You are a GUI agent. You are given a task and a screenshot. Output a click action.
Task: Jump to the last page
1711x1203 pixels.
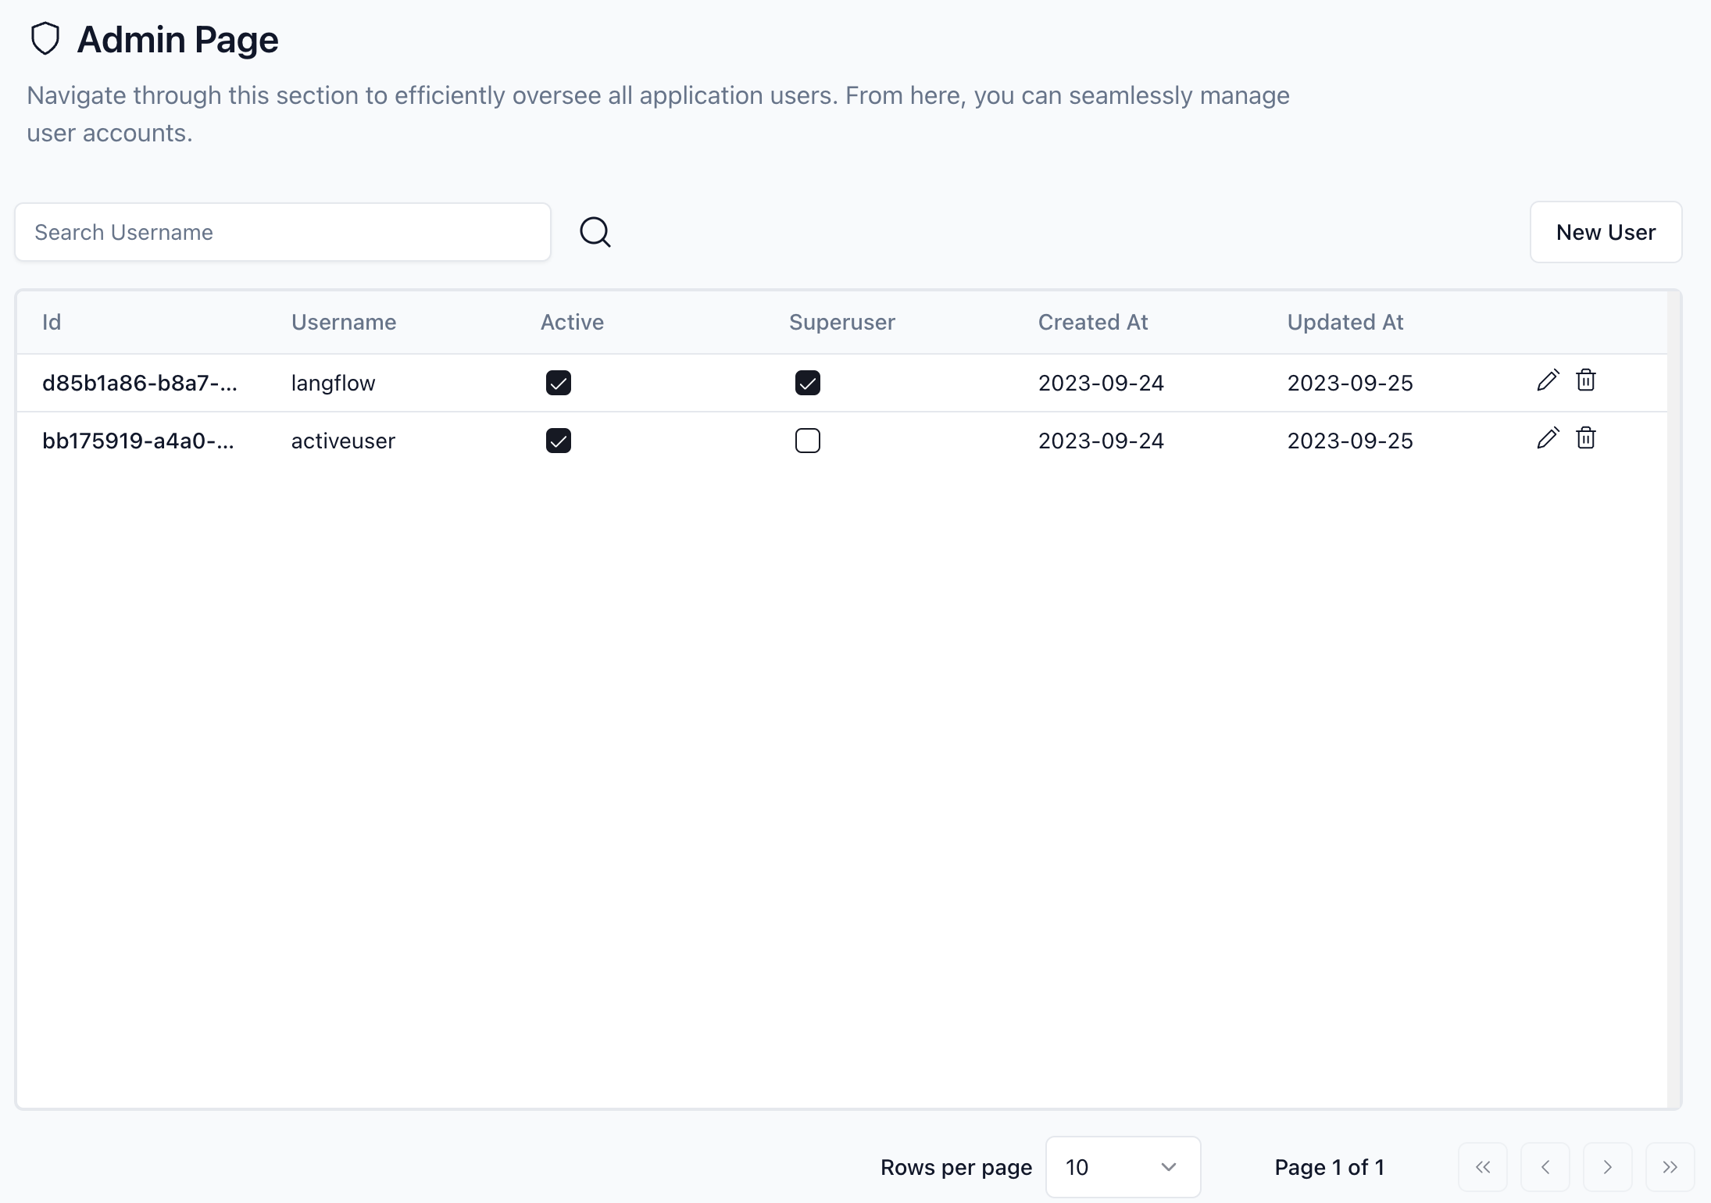[1670, 1167]
